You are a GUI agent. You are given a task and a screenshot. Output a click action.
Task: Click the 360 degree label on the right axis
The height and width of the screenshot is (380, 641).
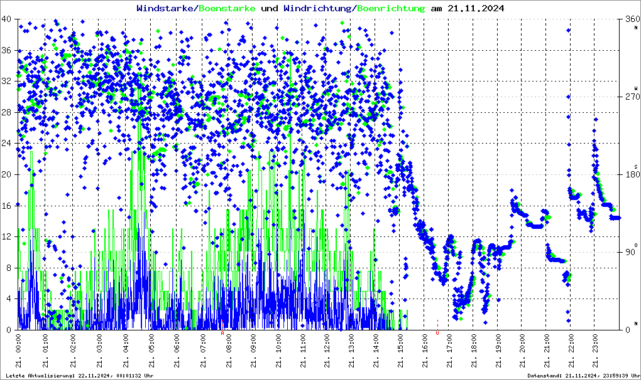pyautogui.click(x=632, y=19)
